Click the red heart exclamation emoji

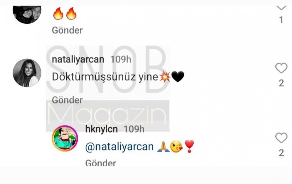point(189,147)
